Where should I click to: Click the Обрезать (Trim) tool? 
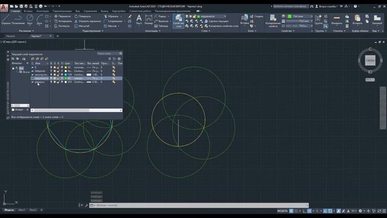click(111, 16)
